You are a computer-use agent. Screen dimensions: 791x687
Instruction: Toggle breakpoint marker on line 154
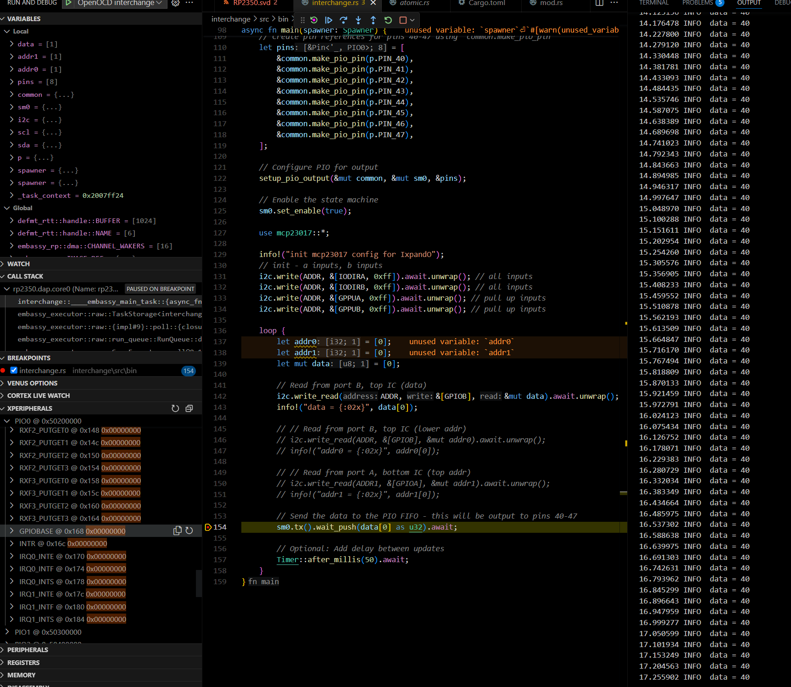208,527
